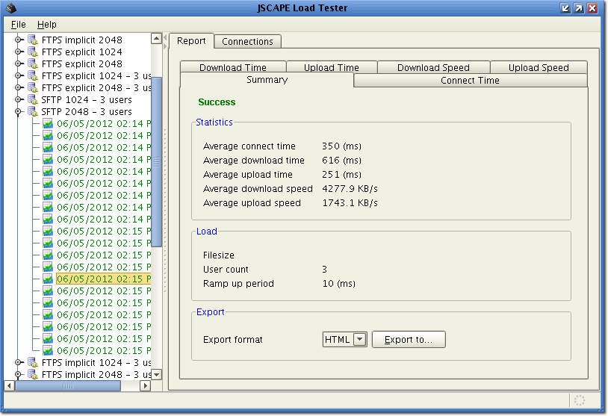Viewport: 608px width, 416px height.
Task: Click the tree's vertical scrollbar thumb
Action: [x=156, y=161]
